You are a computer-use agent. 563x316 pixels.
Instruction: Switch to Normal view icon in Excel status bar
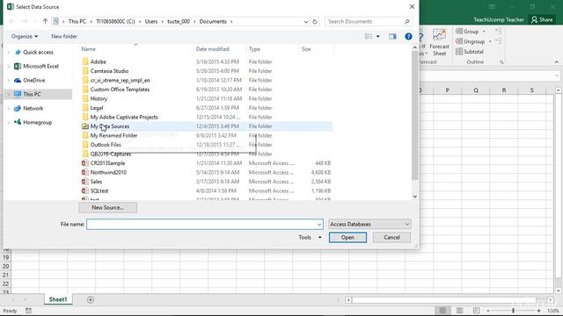click(442, 311)
